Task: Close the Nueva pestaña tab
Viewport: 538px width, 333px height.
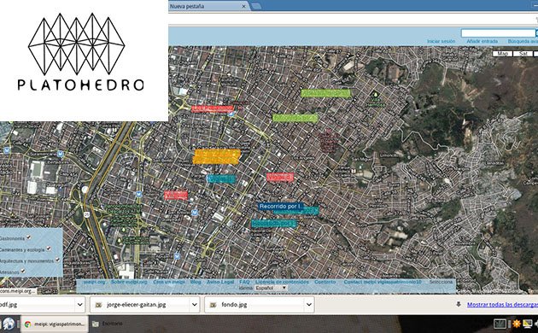Action: coord(243,6)
